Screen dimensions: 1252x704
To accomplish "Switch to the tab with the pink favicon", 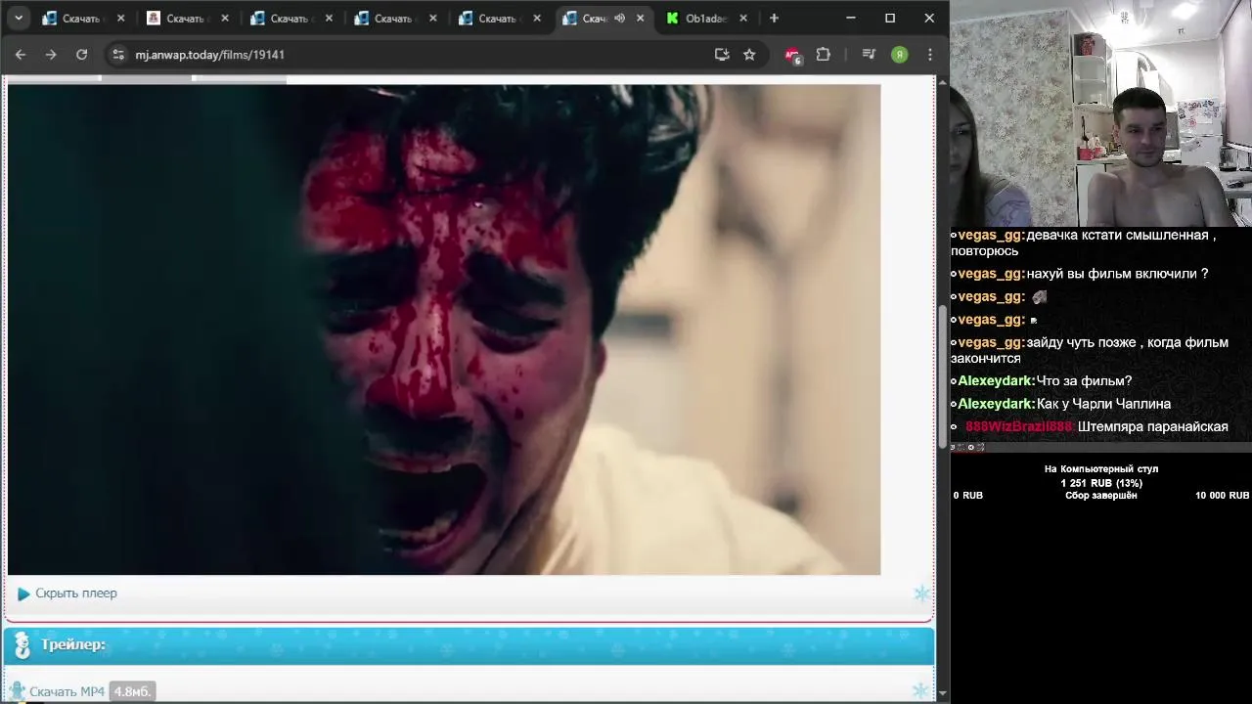I will point(185,19).
